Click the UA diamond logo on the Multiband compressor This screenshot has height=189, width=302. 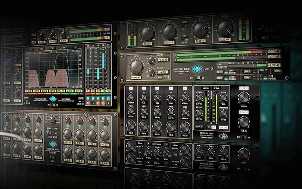coord(53,99)
